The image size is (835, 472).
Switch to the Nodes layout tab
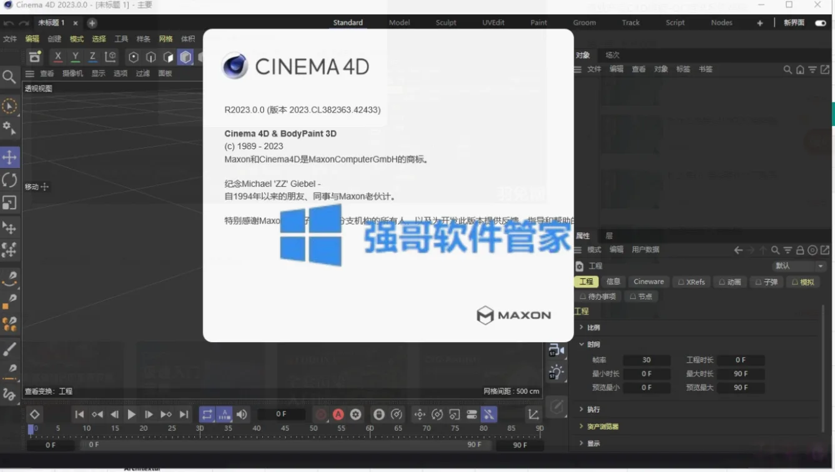click(721, 22)
